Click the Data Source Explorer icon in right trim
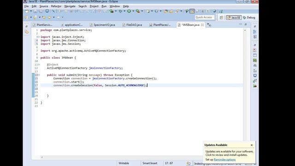295x166 pixels. [255, 65]
